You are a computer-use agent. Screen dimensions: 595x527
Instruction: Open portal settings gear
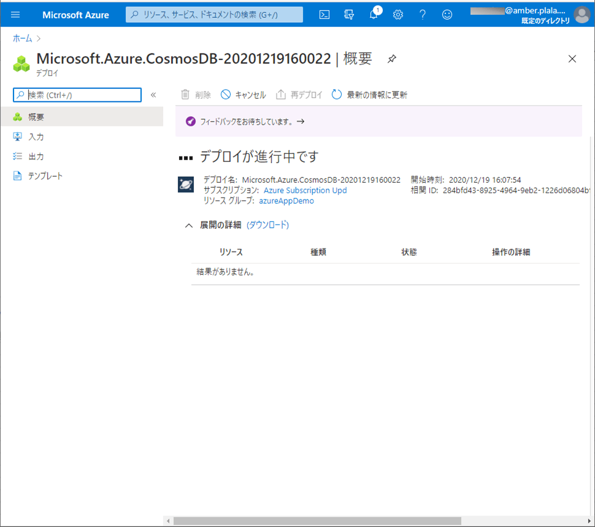tap(397, 15)
